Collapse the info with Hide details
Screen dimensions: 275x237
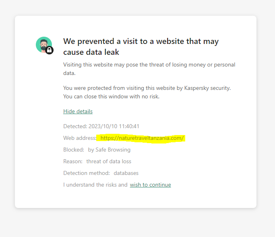coord(78,111)
